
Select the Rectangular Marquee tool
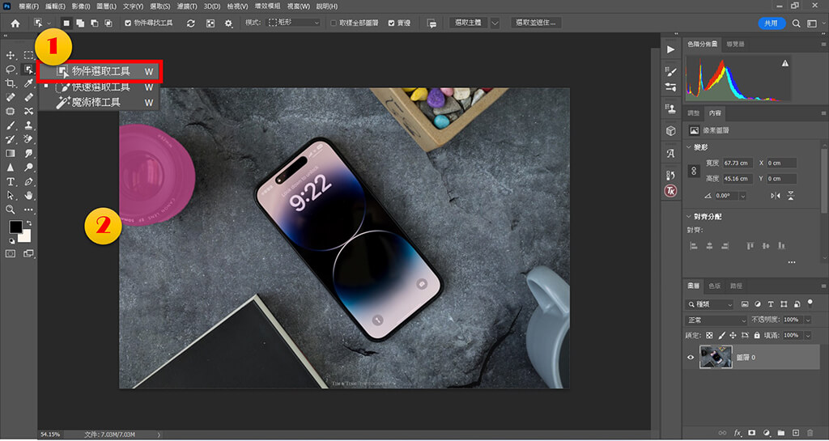tap(28, 56)
